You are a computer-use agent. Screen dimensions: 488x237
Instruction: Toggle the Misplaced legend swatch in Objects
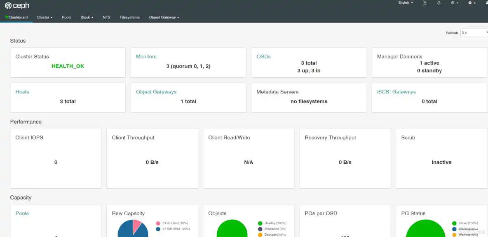click(260, 229)
